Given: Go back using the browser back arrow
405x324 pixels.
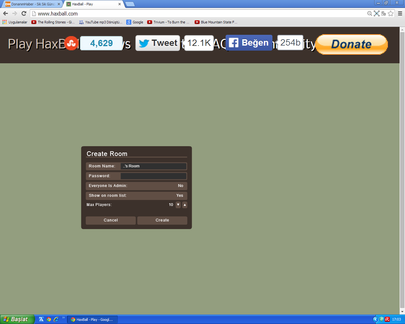Looking at the screenshot, I should click(x=5, y=13).
